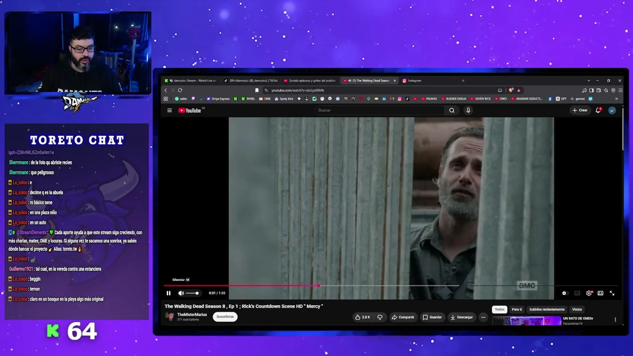Adjust the video volume slider
This screenshot has height=356, width=633.
192,293
